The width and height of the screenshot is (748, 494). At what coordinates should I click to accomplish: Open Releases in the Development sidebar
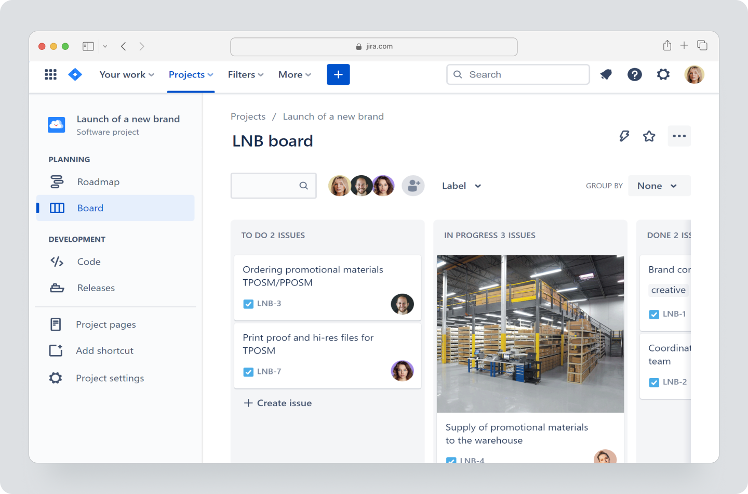(96, 288)
